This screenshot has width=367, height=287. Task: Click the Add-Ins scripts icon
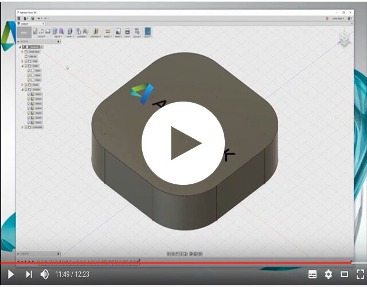[137, 31]
